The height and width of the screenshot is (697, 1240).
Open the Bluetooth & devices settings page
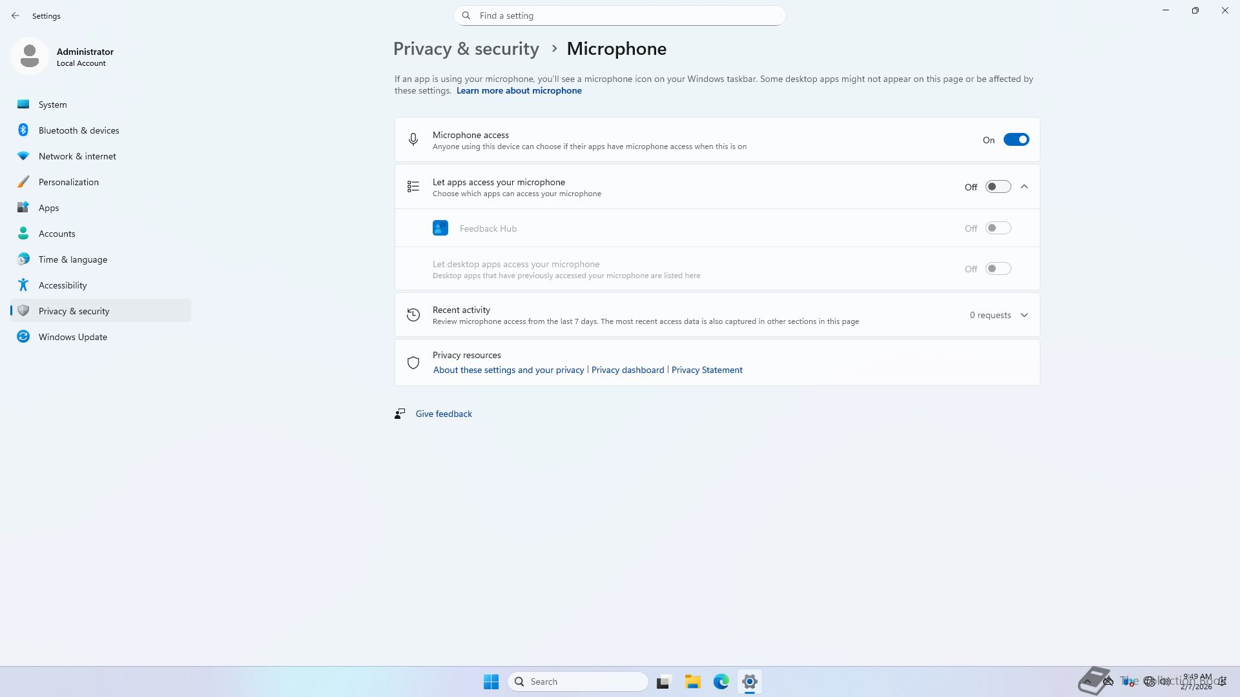79,130
